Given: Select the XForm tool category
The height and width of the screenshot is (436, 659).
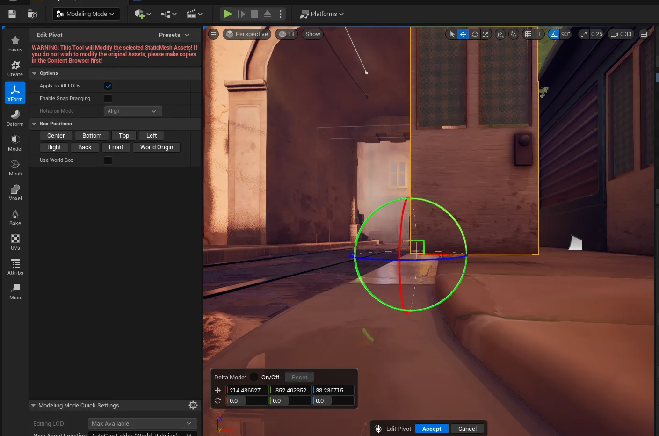Looking at the screenshot, I should pos(15,93).
